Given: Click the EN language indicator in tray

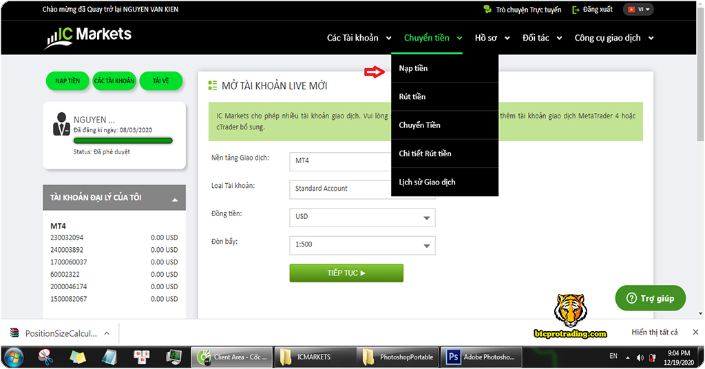Looking at the screenshot, I should pos(613,356).
